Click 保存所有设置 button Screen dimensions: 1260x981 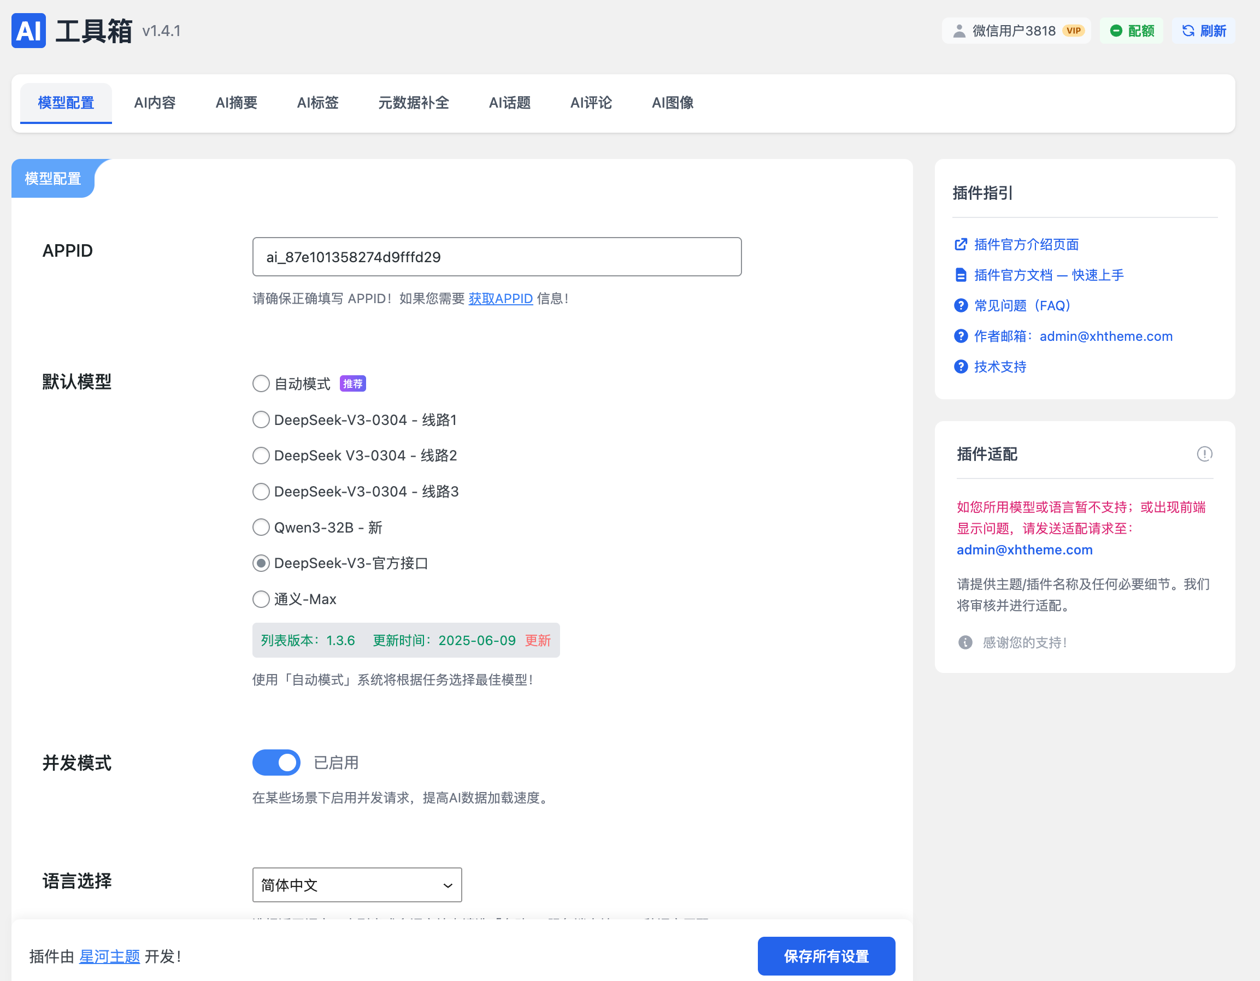[x=827, y=957]
